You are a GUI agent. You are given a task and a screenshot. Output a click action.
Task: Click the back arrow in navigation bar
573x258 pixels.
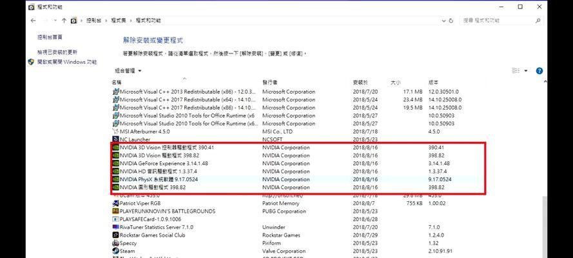pyautogui.click(x=34, y=21)
